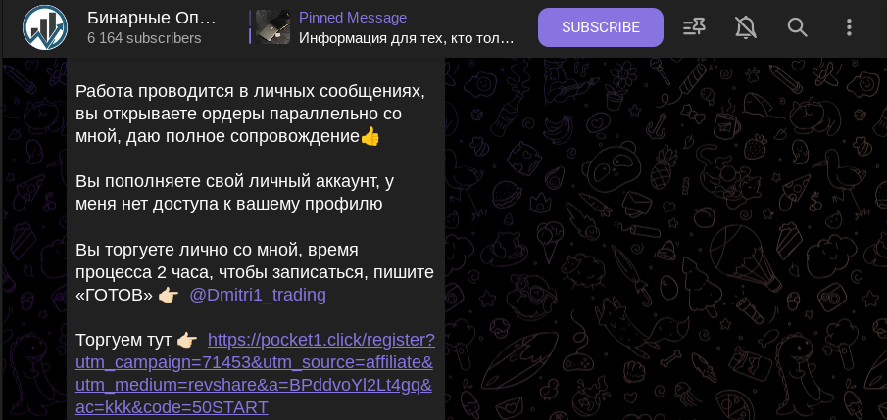The height and width of the screenshot is (420, 887).
Task: Click the 6 164 subscribers label
Action: 144,38
